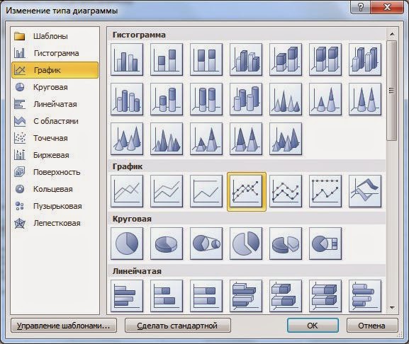The width and height of the screenshot is (409, 344).
Task: Select the 100% stacked line with markers thumbnail
Action: 325,191
